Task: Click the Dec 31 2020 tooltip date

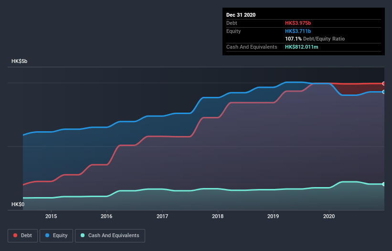Action: [x=241, y=15]
